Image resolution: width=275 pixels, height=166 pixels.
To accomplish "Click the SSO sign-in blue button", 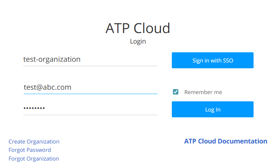I will pos(213,60).
